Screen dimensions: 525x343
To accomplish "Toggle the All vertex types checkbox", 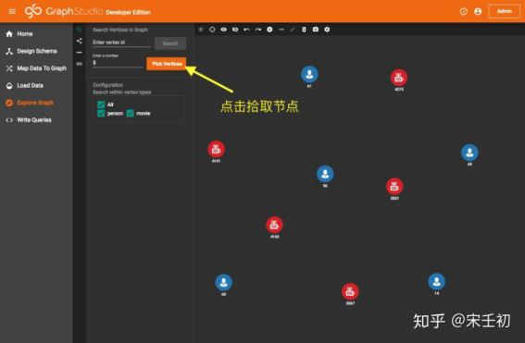I will coord(101,104).
